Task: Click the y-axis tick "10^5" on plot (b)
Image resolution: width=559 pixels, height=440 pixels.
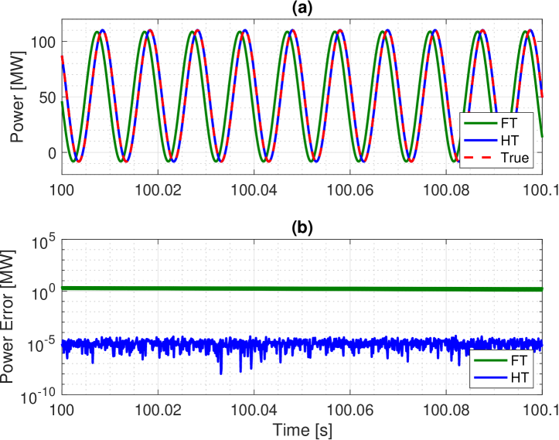Action: coord(43,243)
